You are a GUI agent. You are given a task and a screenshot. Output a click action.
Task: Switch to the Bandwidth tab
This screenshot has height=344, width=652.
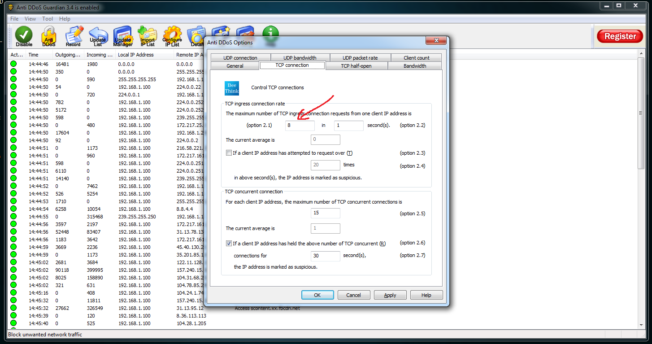point(415,66)
